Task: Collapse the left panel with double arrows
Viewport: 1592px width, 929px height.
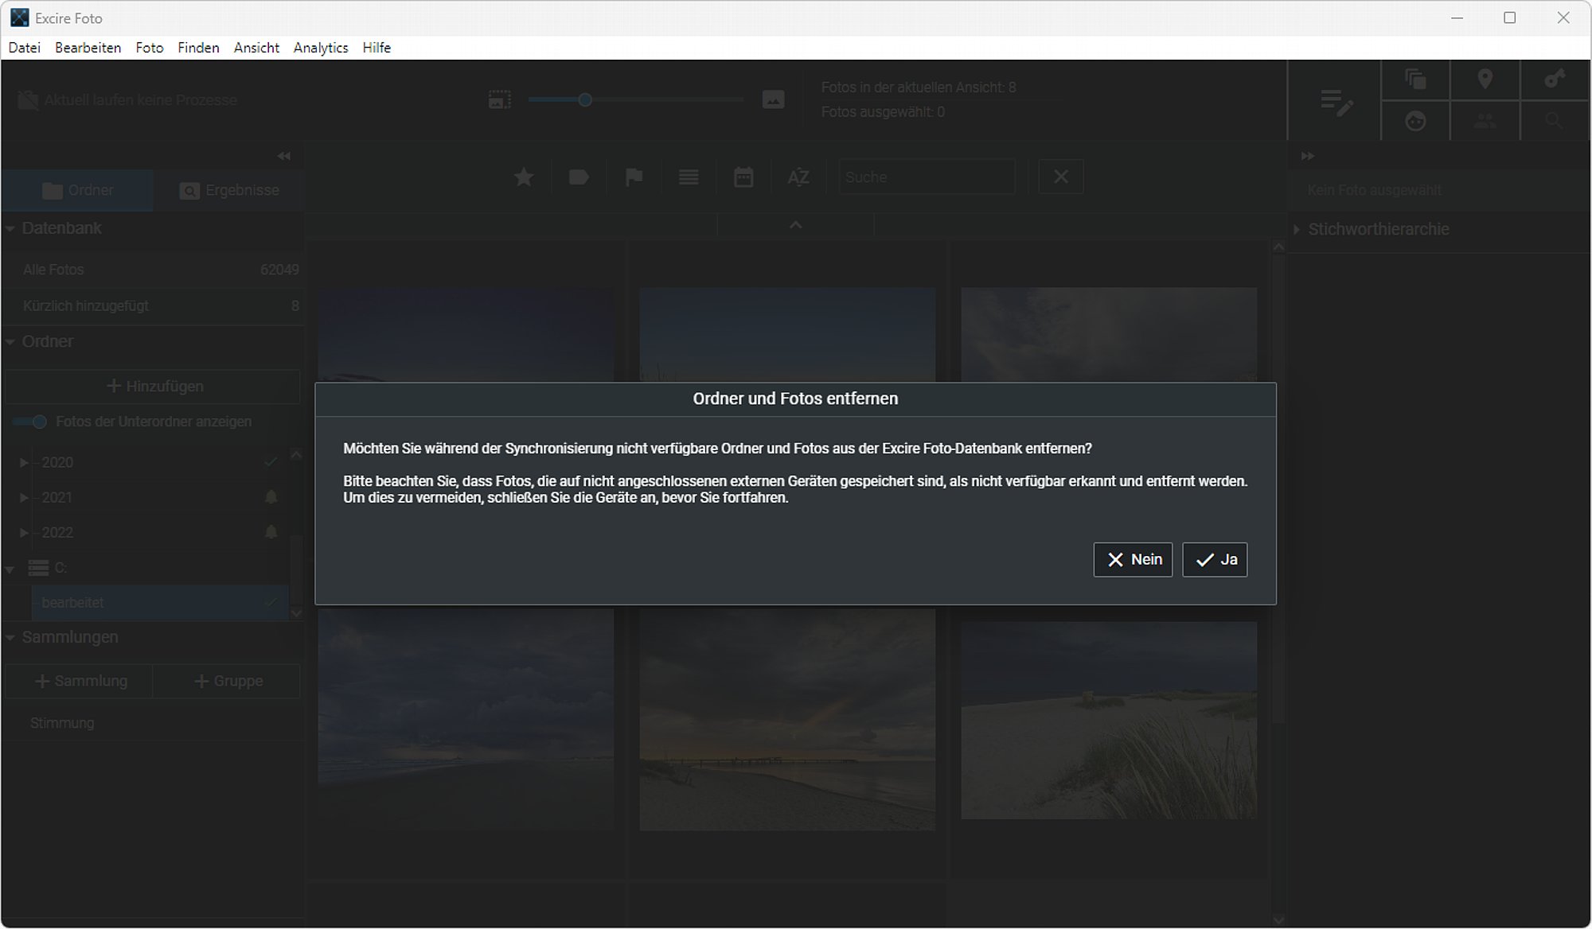Action: 284,156
